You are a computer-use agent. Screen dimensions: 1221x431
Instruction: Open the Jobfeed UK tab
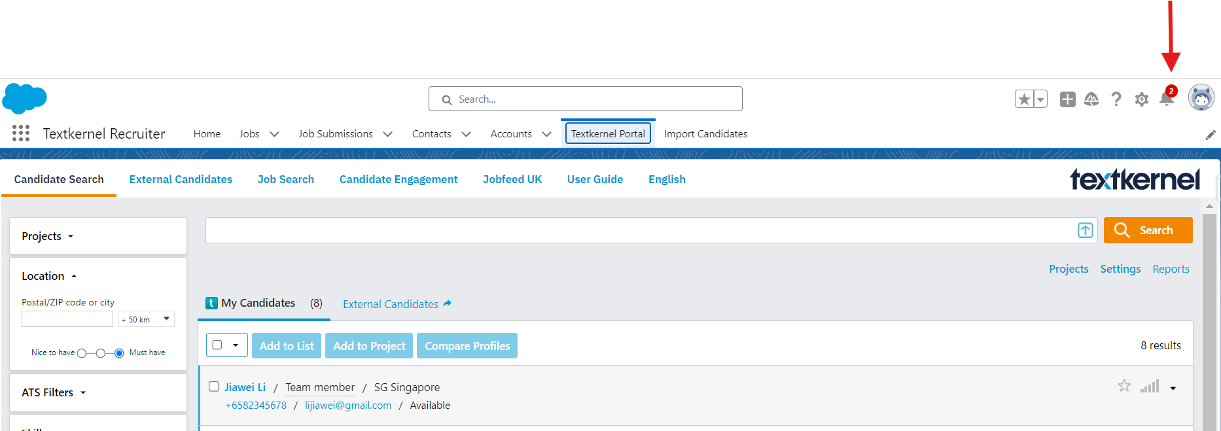tap(512, 179)
